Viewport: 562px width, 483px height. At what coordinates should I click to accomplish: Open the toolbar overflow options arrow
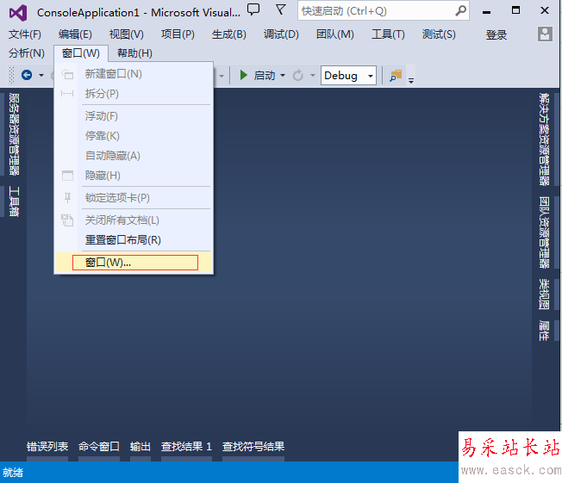tap(411, 81)
